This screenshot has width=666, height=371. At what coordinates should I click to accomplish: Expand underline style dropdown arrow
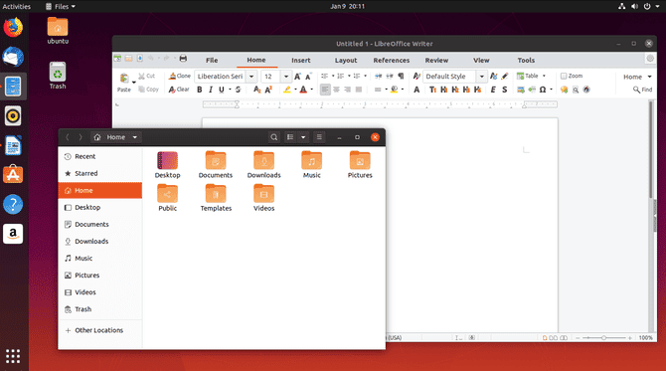pyautogui.click(x=230, y=90)
